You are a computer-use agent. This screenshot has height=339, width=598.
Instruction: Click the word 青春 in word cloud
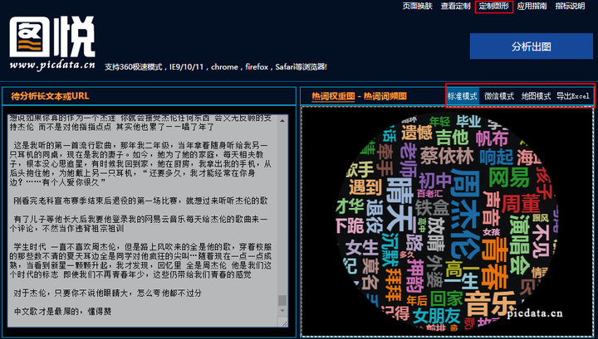click(x=495, y=264)
